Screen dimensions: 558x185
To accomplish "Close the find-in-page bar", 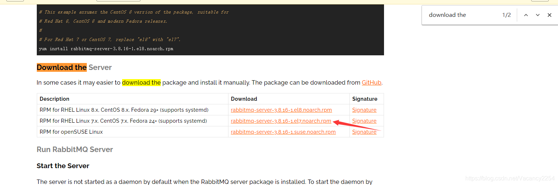I will coord(550,15).
